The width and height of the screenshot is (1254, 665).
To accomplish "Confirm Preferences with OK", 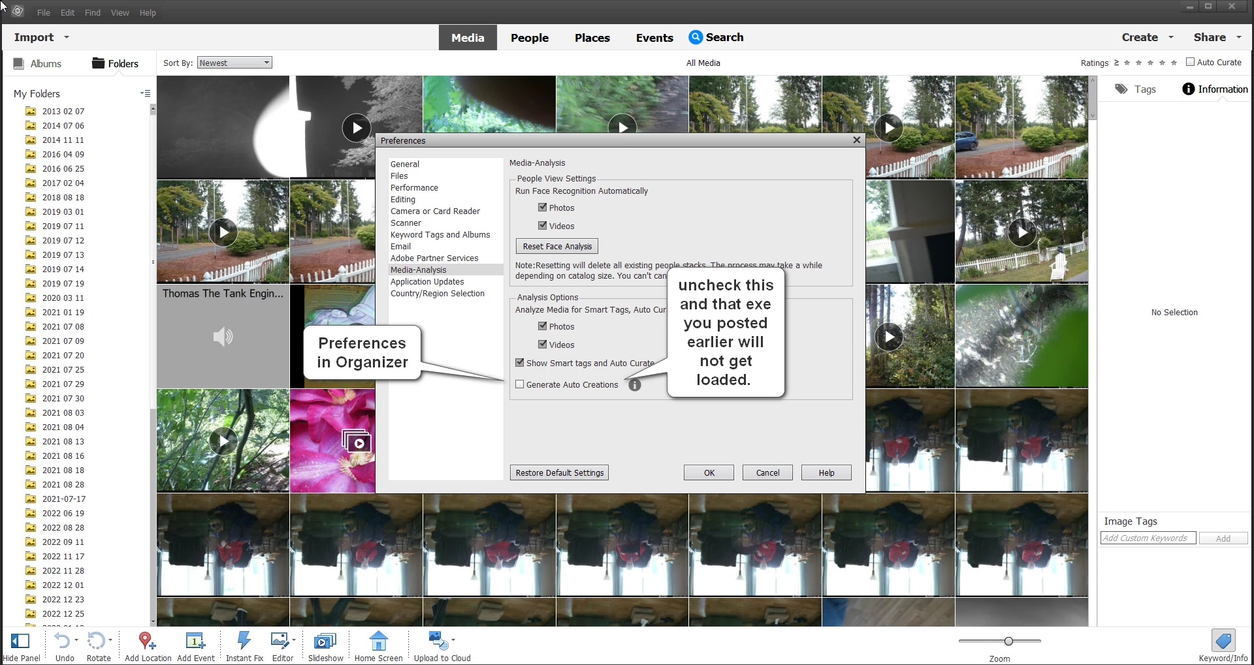I will pyautogui.click(x=709, y=472).
